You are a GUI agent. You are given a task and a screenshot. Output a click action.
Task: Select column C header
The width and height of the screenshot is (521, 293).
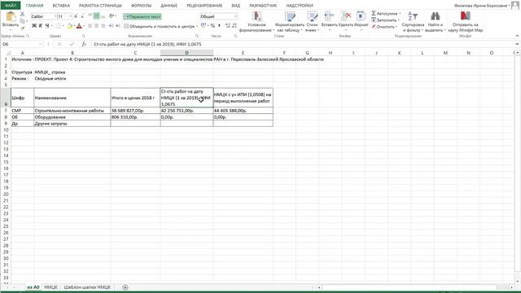coord(135,53)
